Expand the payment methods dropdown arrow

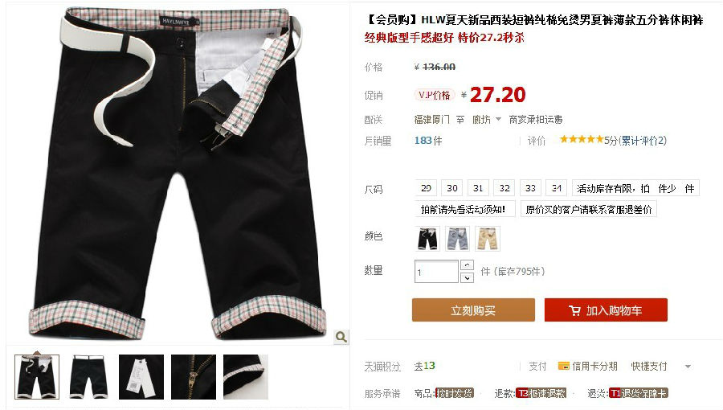(x=688, y=367)
